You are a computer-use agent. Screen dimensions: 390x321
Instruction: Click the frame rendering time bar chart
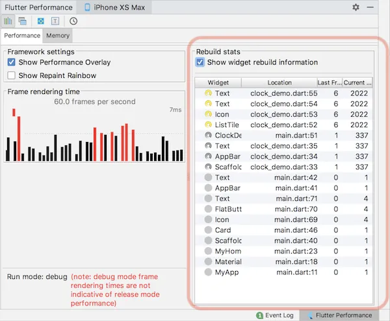click(94, 135)
